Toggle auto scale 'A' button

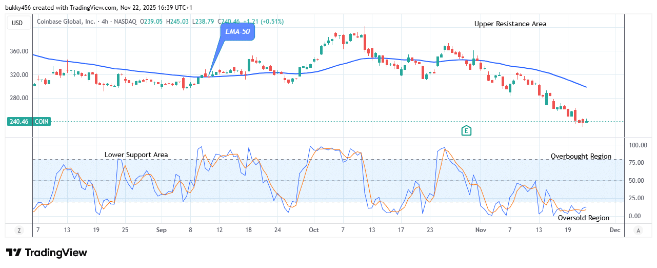point(639,231)
